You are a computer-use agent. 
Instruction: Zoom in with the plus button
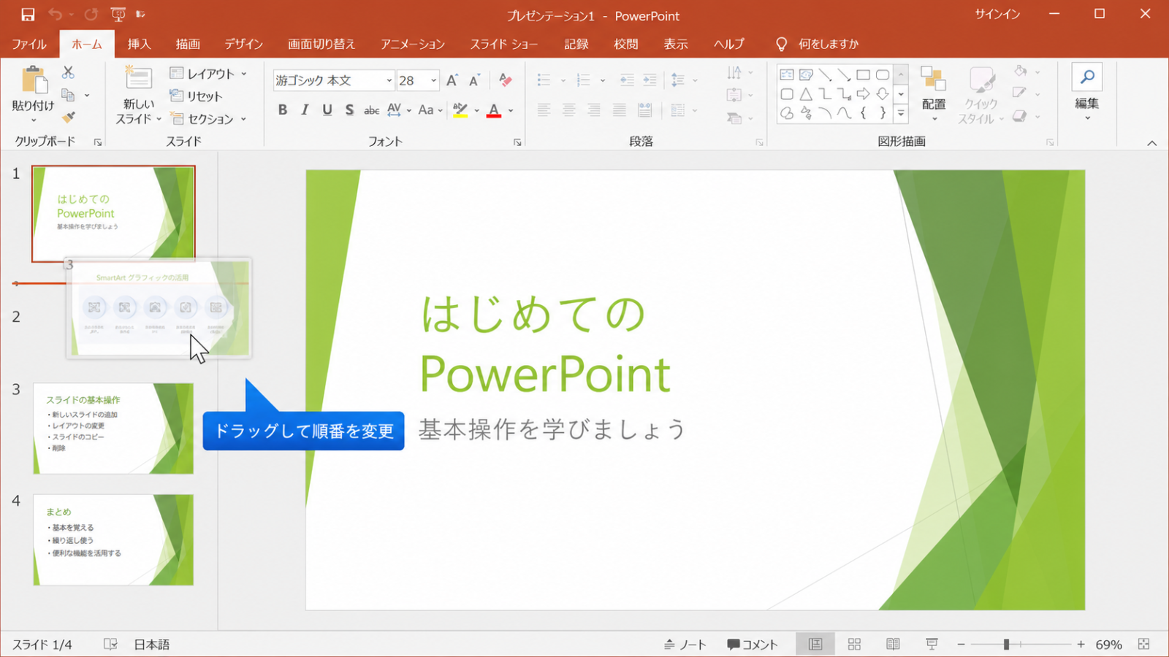(x=1081, y=645)
